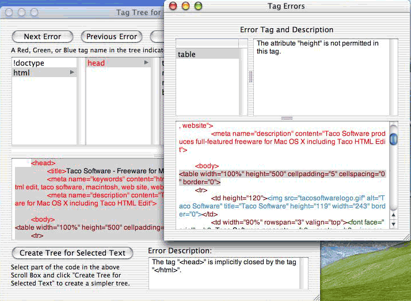The image size is (411, 301).
Task: Click the <title> tag in Tag Tree code
Action: tap(56, 171)
